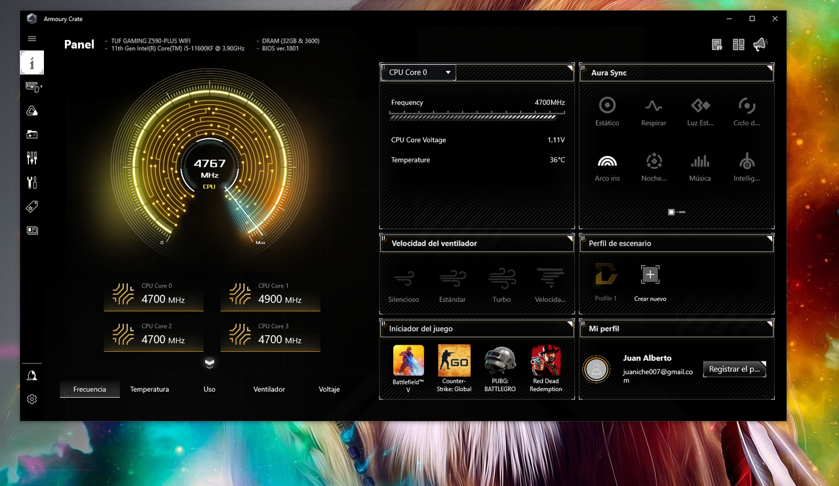Switch to the Uso tab
The width and height of the screenshot is (839, 486).
209,389
